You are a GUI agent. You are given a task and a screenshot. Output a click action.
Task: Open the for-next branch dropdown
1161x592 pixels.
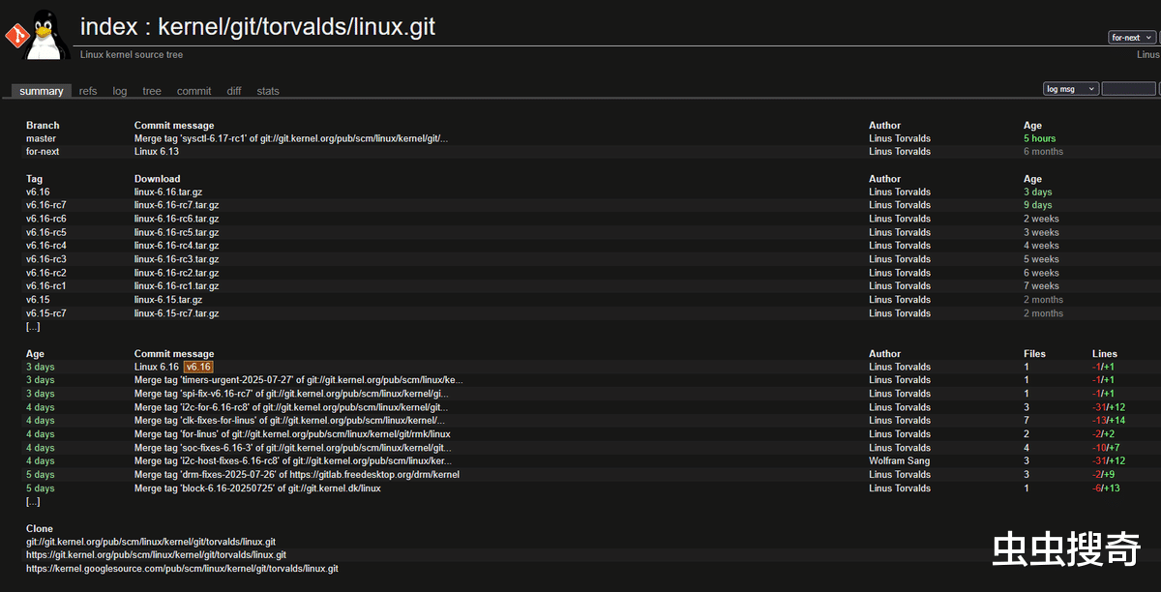click(1132, 38)
